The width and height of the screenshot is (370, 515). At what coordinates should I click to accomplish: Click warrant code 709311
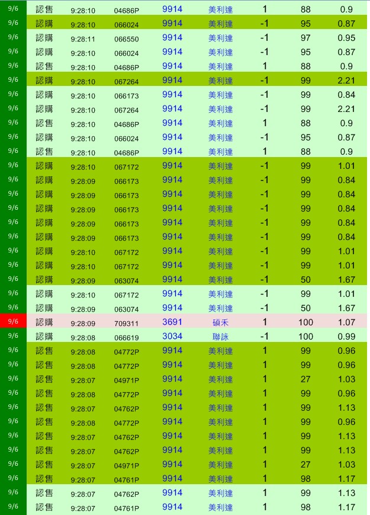coord(126,324)
